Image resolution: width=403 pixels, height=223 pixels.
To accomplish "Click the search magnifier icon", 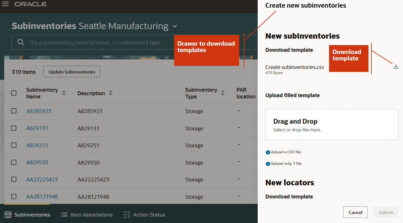I will 21,42.
